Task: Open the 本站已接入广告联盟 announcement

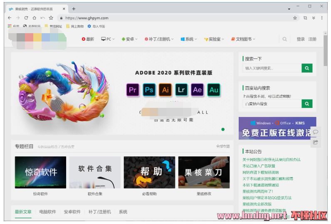Action: [259, 166]
